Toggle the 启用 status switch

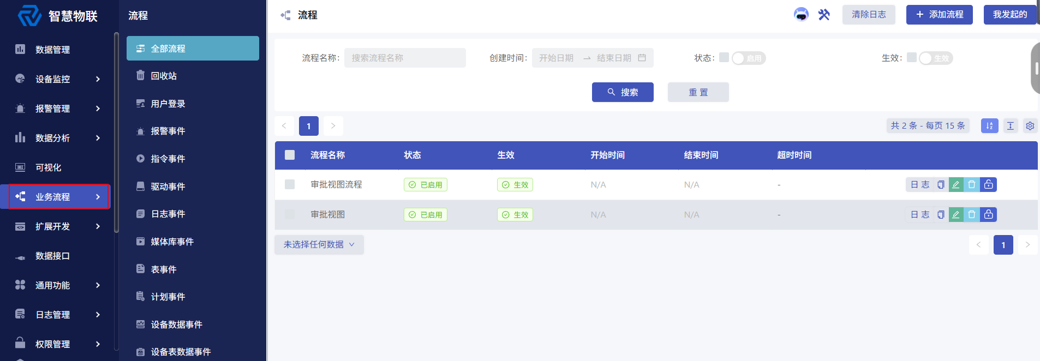click(749, 58)
